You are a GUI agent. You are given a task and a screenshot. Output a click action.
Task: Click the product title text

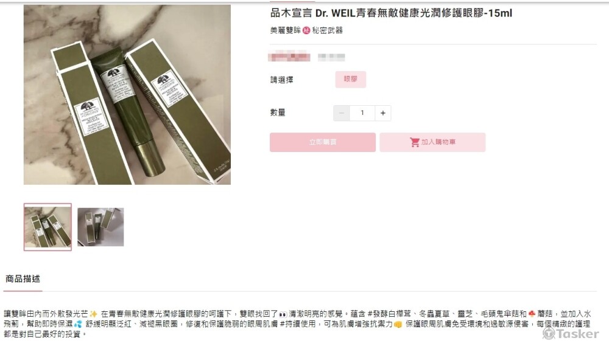pyautogui.click(x=391, y=13)
